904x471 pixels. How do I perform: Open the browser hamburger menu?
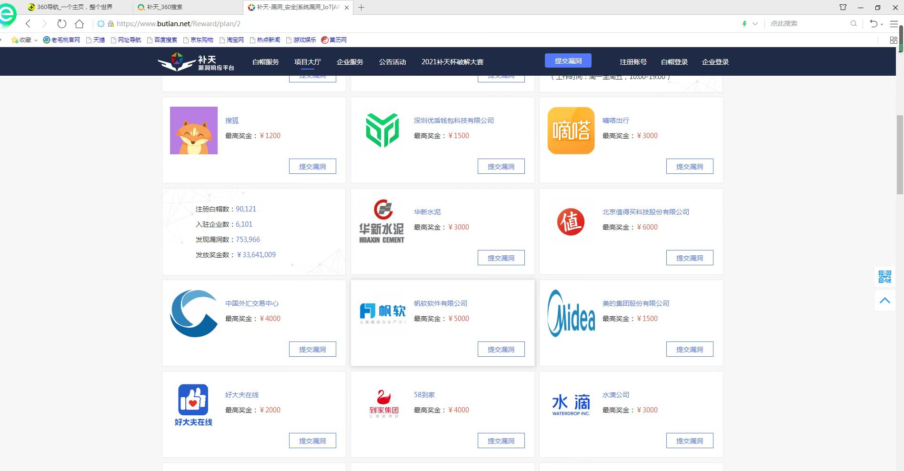click(894, 23)
